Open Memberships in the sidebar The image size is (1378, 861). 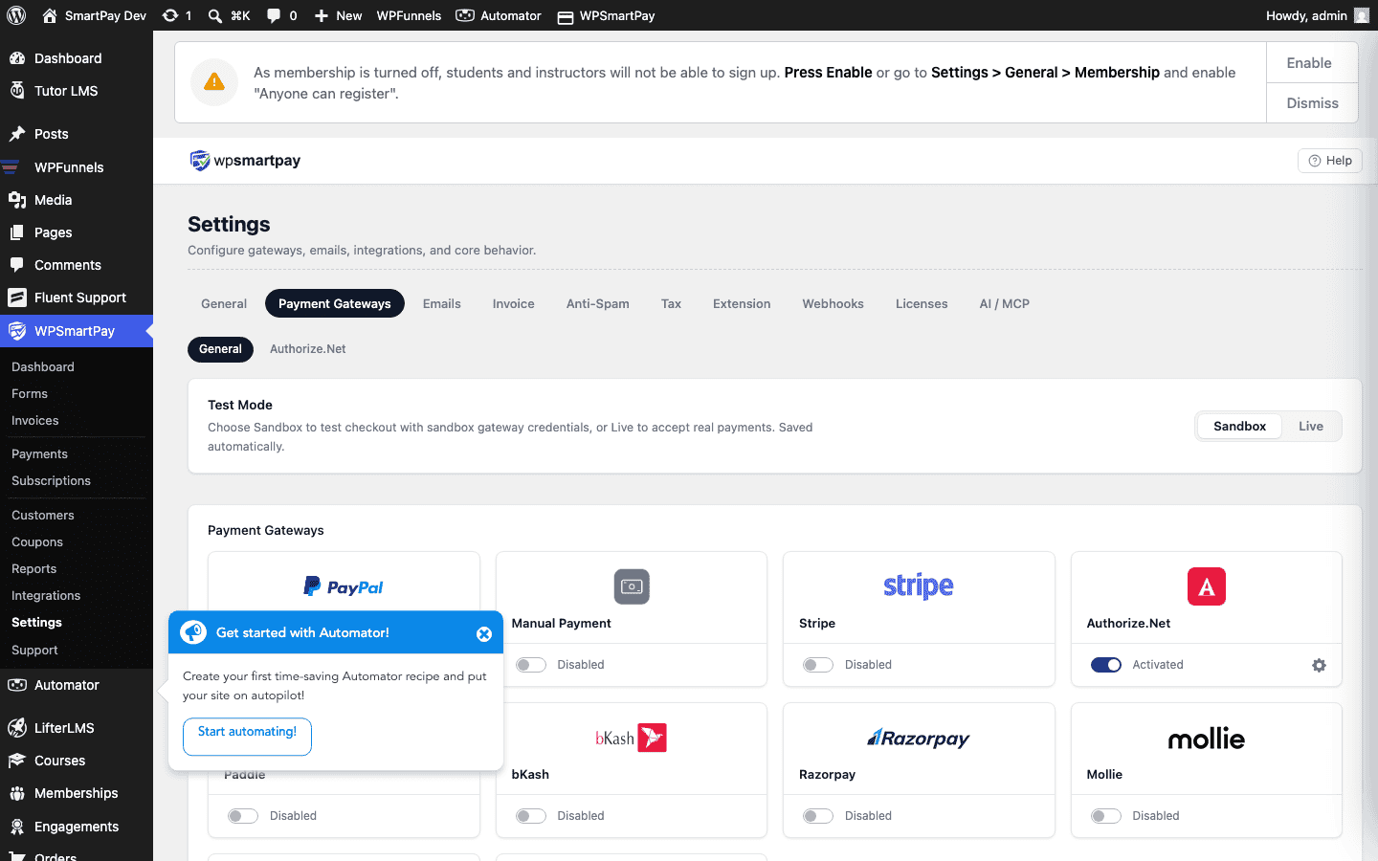click(x=77, y=793)
